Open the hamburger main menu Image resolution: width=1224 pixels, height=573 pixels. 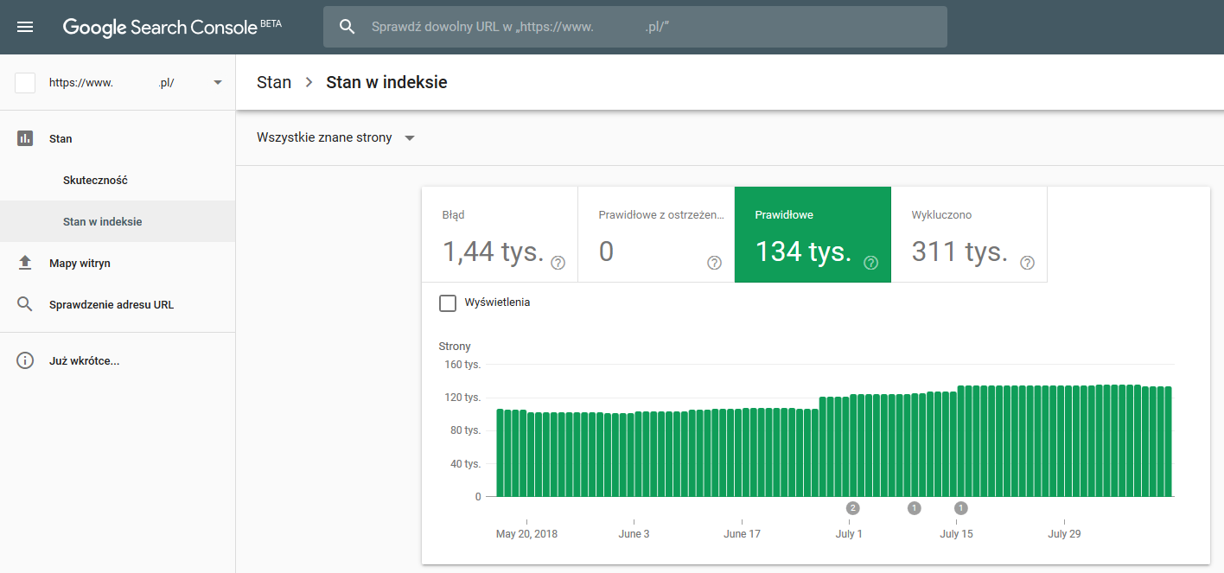coord(25,27)
